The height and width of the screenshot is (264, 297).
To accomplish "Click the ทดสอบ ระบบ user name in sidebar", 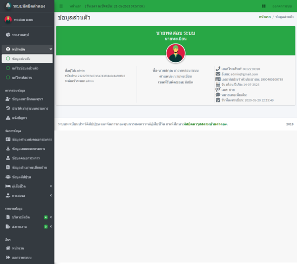I will [23, 19].
